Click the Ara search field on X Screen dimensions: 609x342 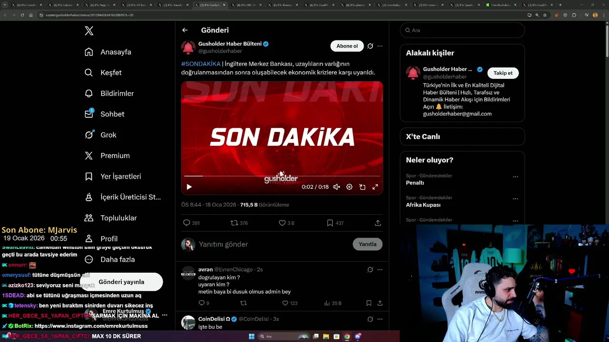[x=462, y=30]
